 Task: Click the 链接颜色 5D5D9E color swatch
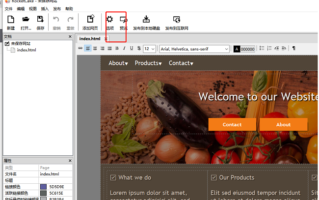pyautogui.click(x=43, y=187)
